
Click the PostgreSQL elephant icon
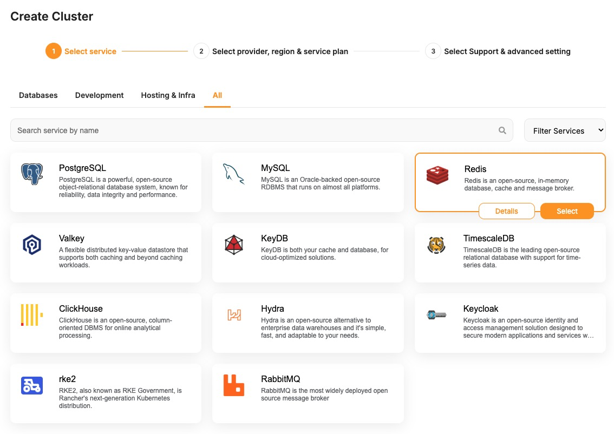[x=32, y=174]
